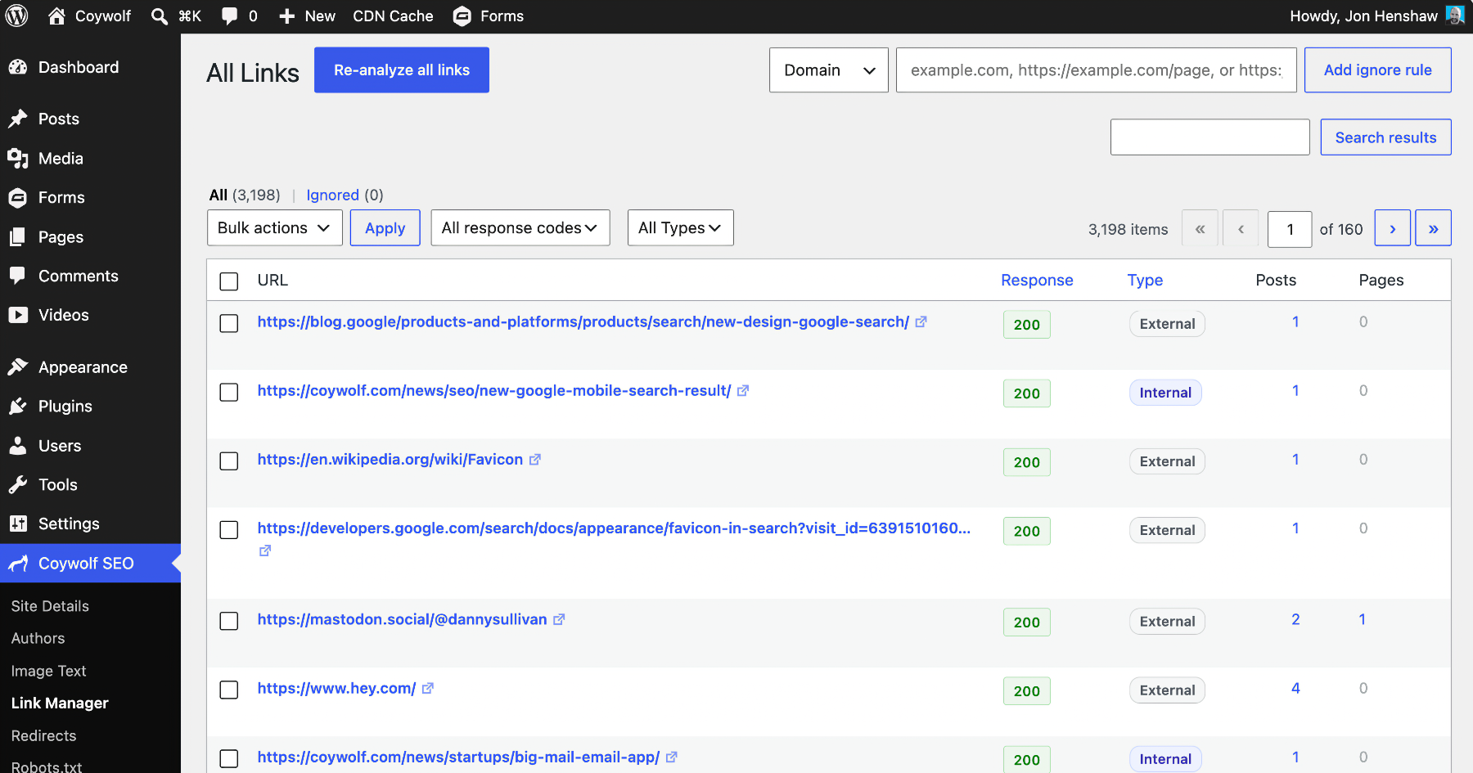The width and height of the screenshot is (1473, 773).
Task: Open the Domain dropdown
Action: [x=829, y=70]
